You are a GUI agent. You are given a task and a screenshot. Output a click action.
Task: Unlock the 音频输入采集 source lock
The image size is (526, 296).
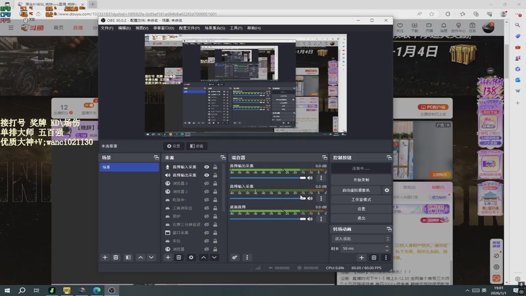point(215,167)
